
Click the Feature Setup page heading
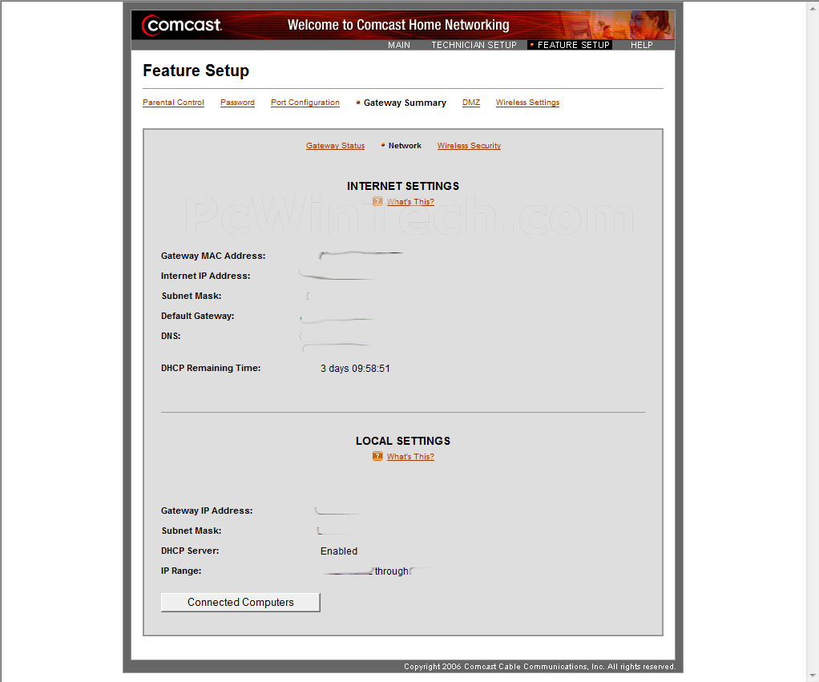coord(196,71)
